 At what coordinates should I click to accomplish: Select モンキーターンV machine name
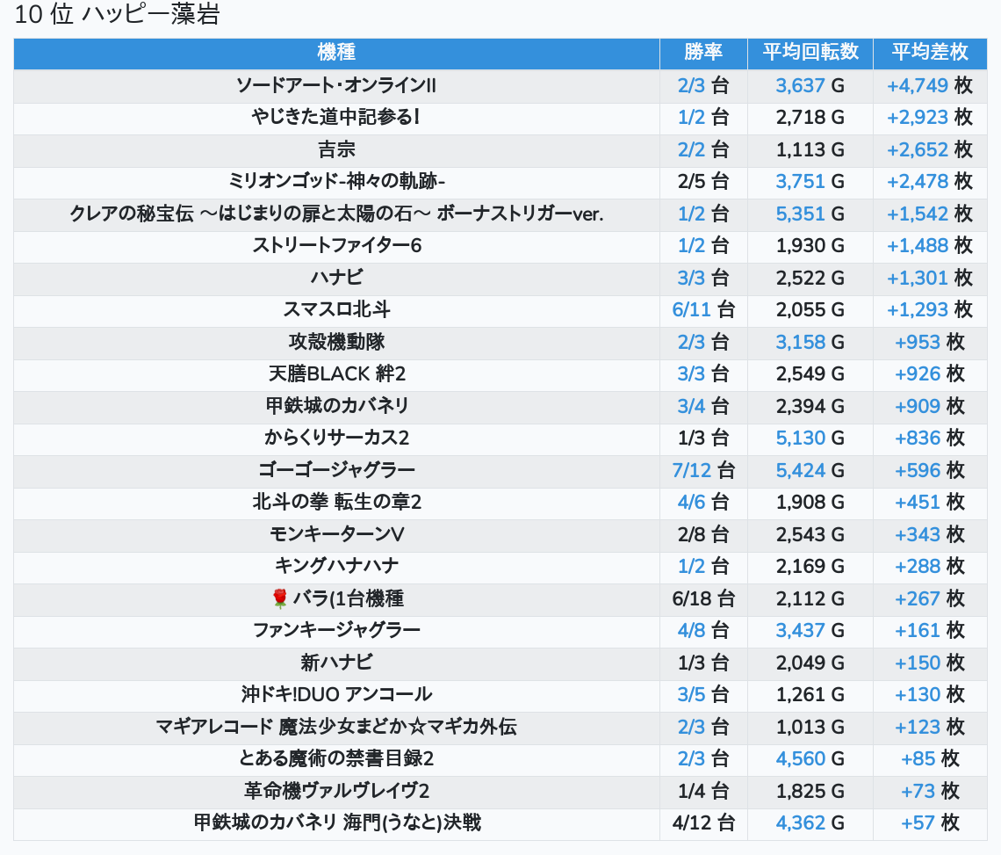point(336,534)
